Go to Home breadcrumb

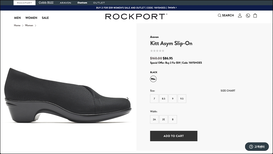[x=17, y=25]
